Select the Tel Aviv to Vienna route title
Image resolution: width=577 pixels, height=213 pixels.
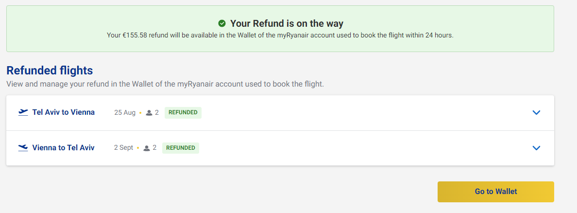point(63,112)
